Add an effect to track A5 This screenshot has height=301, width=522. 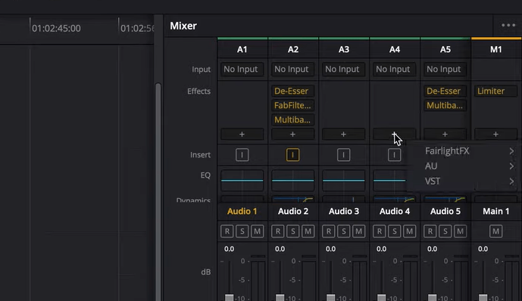click(445, 134)
